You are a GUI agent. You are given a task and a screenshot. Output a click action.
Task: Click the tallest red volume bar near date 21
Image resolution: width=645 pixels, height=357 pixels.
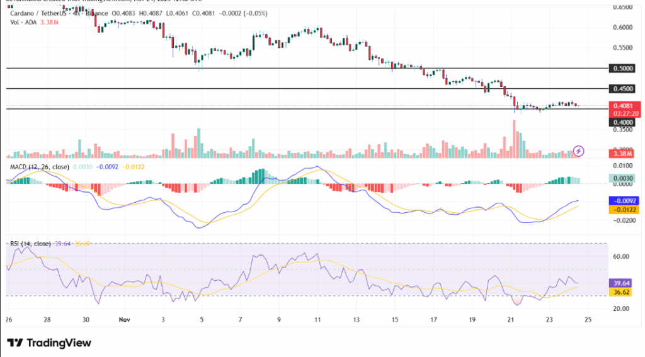(514, 139)
